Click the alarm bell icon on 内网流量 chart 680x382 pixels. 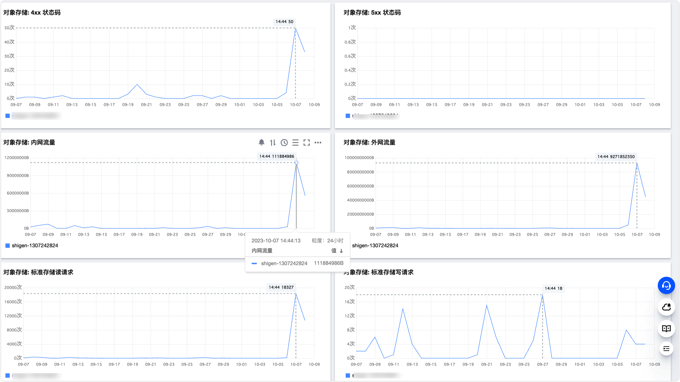(x=261, y=142)
